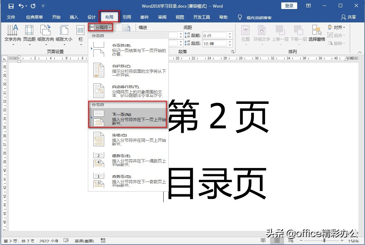The height and width of the screenshot is (245, 365).
Task: Click 段后 spacing after input field
Action: (x=215, y=43)
